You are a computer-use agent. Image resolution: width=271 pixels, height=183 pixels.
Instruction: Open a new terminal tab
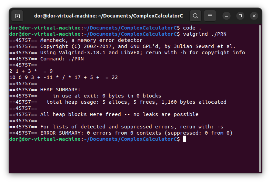17,16
